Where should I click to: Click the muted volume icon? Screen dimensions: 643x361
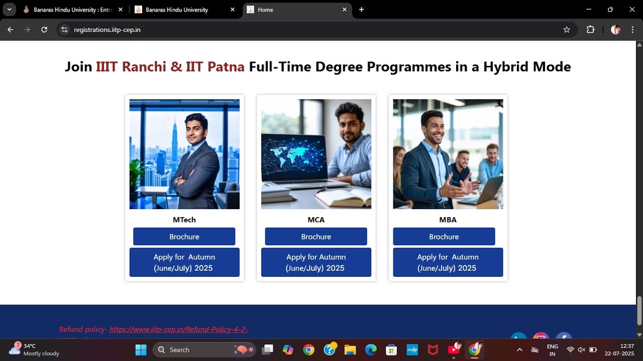[582, 350]
